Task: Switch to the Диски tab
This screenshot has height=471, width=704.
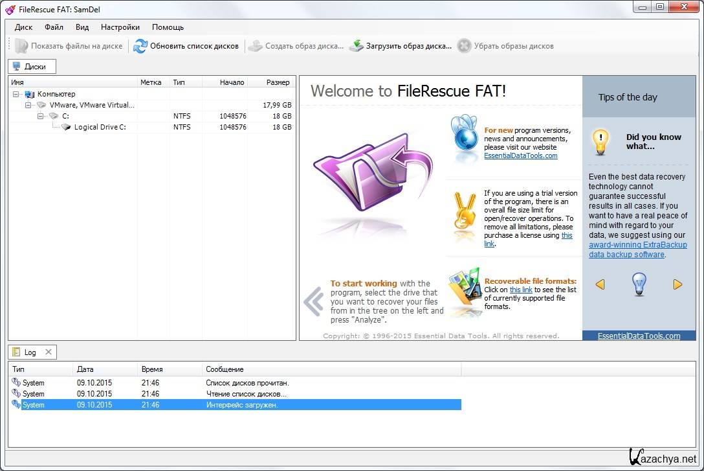Action: pos(32,66)
